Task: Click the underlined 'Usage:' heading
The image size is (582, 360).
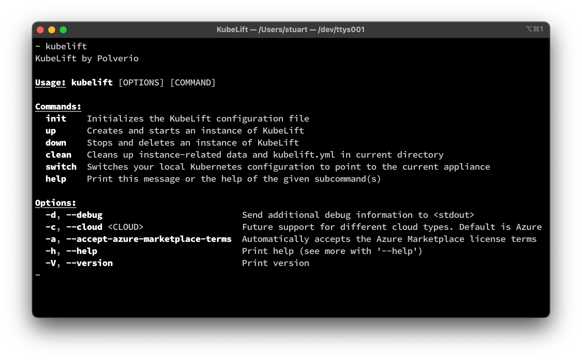Action: point(50,83)
